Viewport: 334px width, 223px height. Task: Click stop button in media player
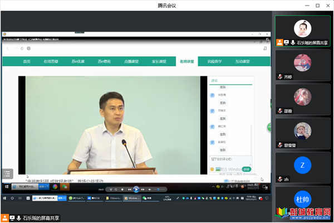[122, 190]
